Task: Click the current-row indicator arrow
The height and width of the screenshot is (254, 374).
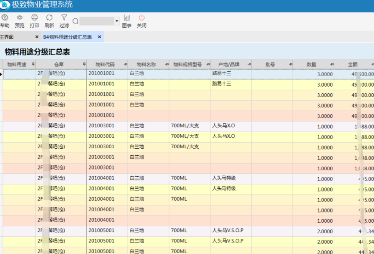Action: (x=1, y=74)
